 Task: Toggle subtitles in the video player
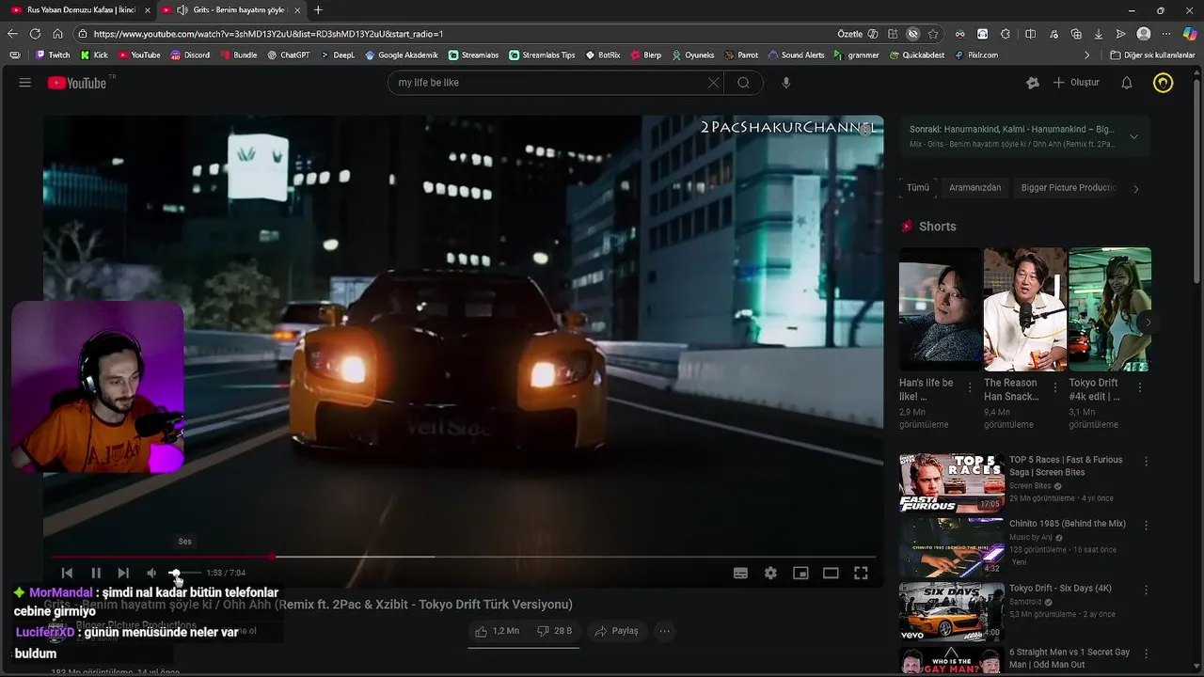(740, 573)
